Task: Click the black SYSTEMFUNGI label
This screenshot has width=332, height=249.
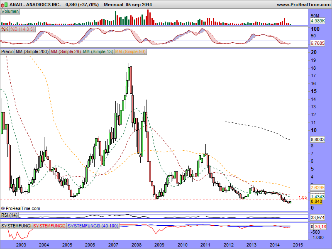Action: click(16, 226)
